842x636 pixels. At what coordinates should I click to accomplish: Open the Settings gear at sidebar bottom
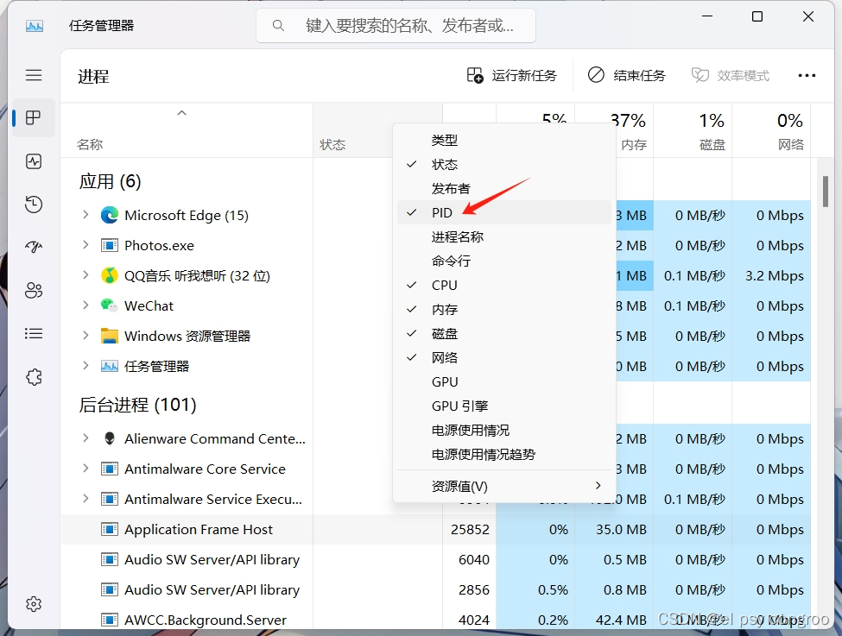tap(34, 604)
